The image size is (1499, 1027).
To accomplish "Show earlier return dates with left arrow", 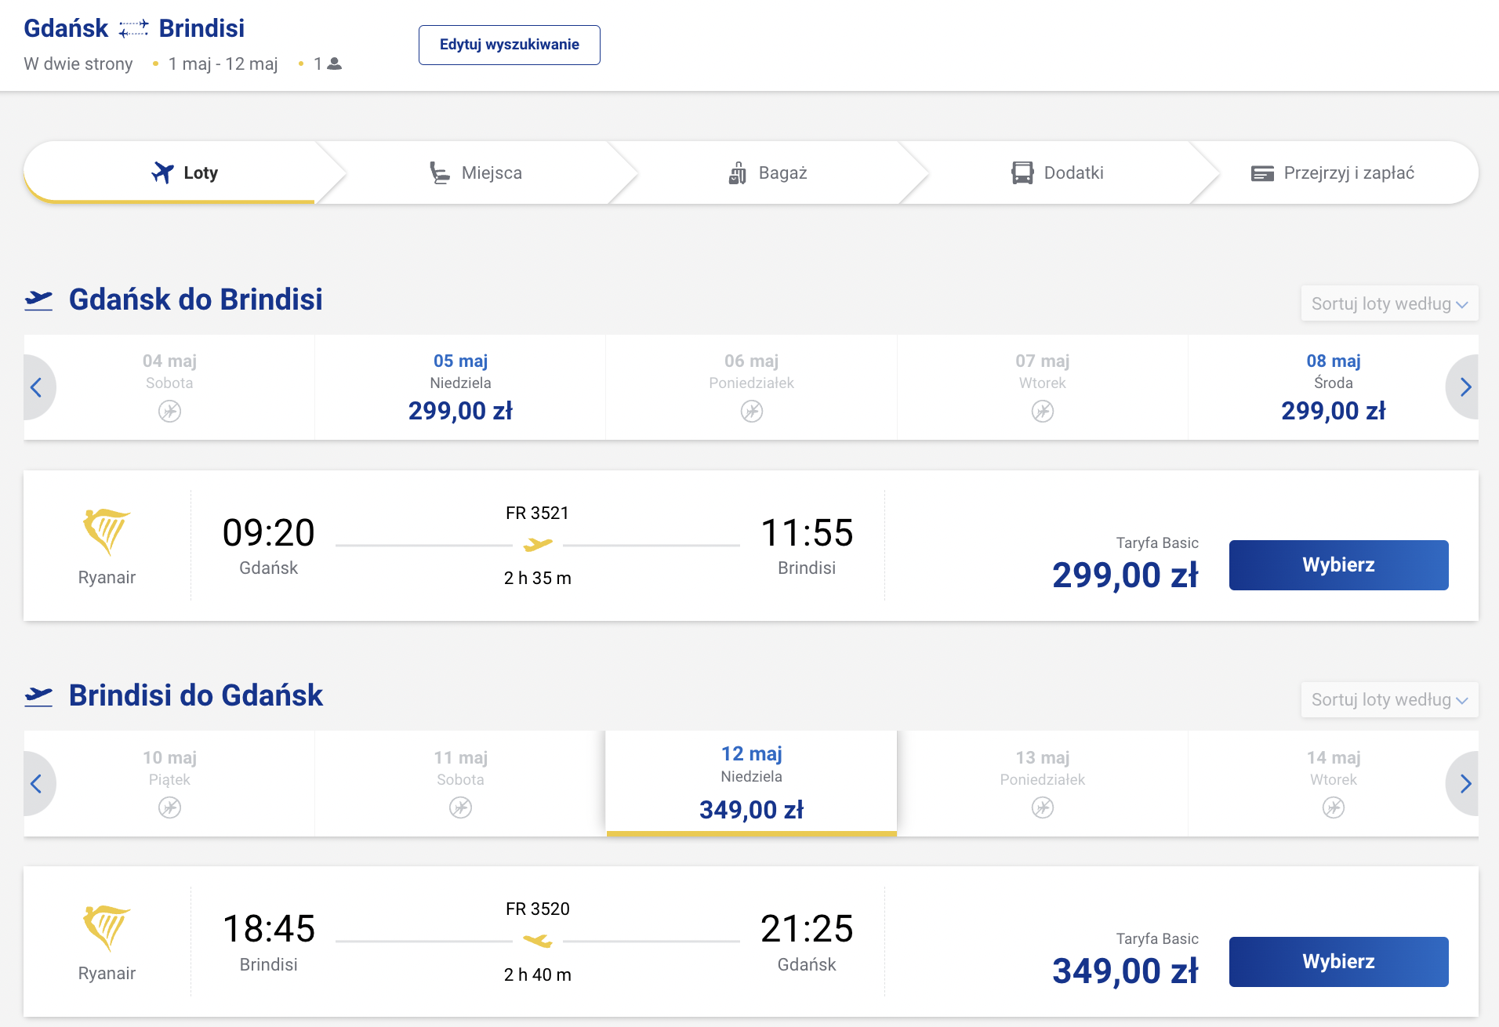I will point(36,784).
